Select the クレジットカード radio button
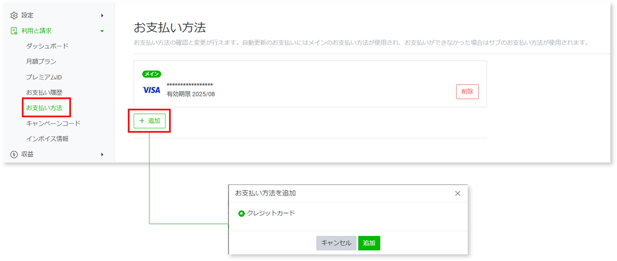Image resolution: width=617 pixels, height=261 pixels. pos(242,214)
